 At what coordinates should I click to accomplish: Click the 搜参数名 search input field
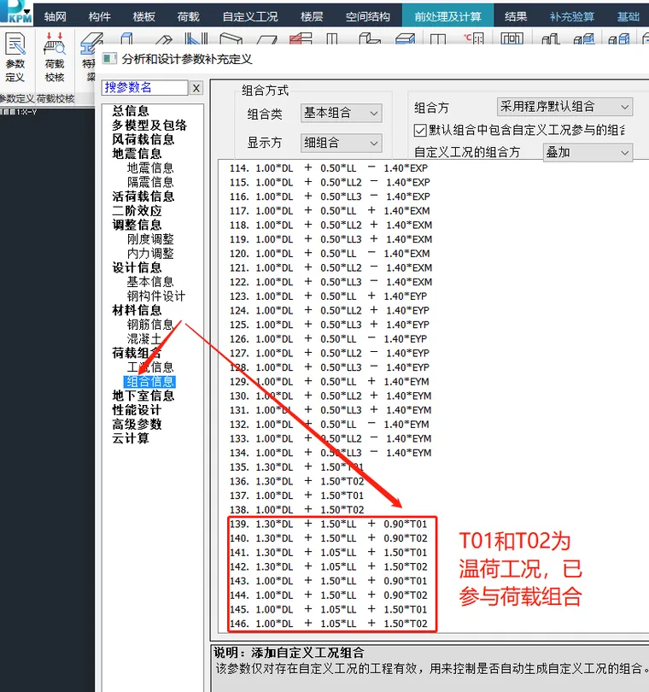click(145, 87)
